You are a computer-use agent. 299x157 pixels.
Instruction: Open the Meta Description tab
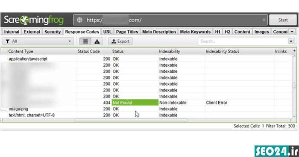(159, 32)
